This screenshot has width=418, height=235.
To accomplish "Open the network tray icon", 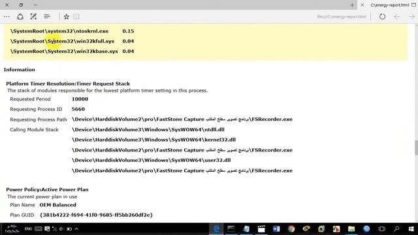I will coord(54,229).
